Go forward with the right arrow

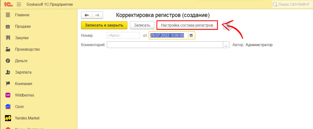(x=97, y=15)
